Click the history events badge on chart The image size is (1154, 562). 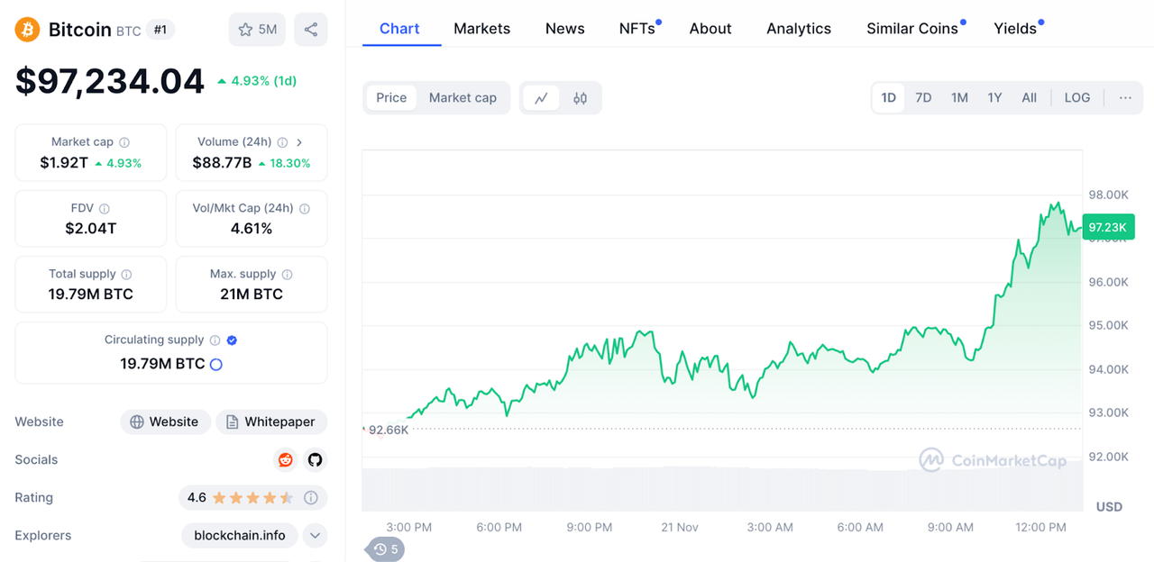point(386,549)
